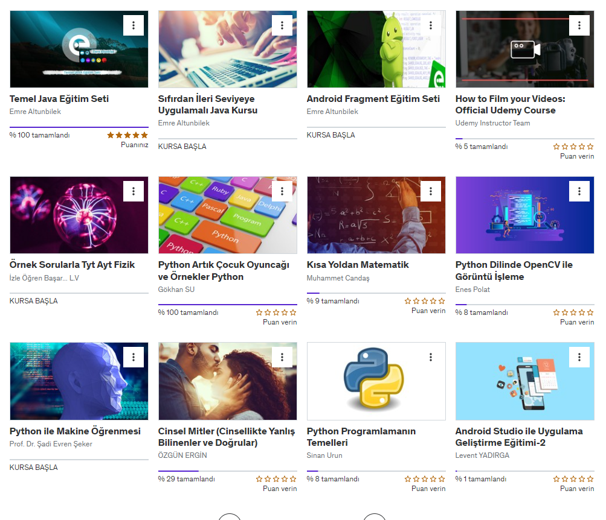Open Sıfırdan İleri Seviyeye Uygulamalı Java Kursu title
This screenshot has height=520, width=606.
208,104
